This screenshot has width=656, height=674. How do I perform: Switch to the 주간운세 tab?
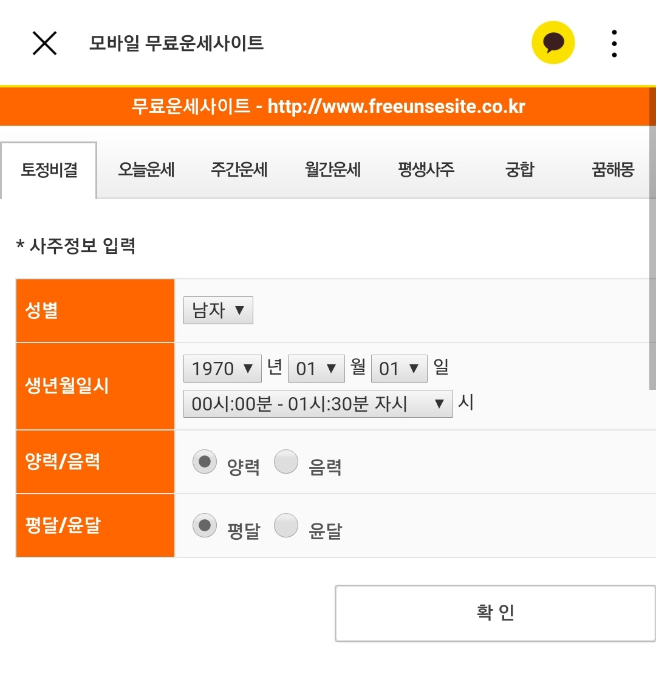(x=239, y=170)
